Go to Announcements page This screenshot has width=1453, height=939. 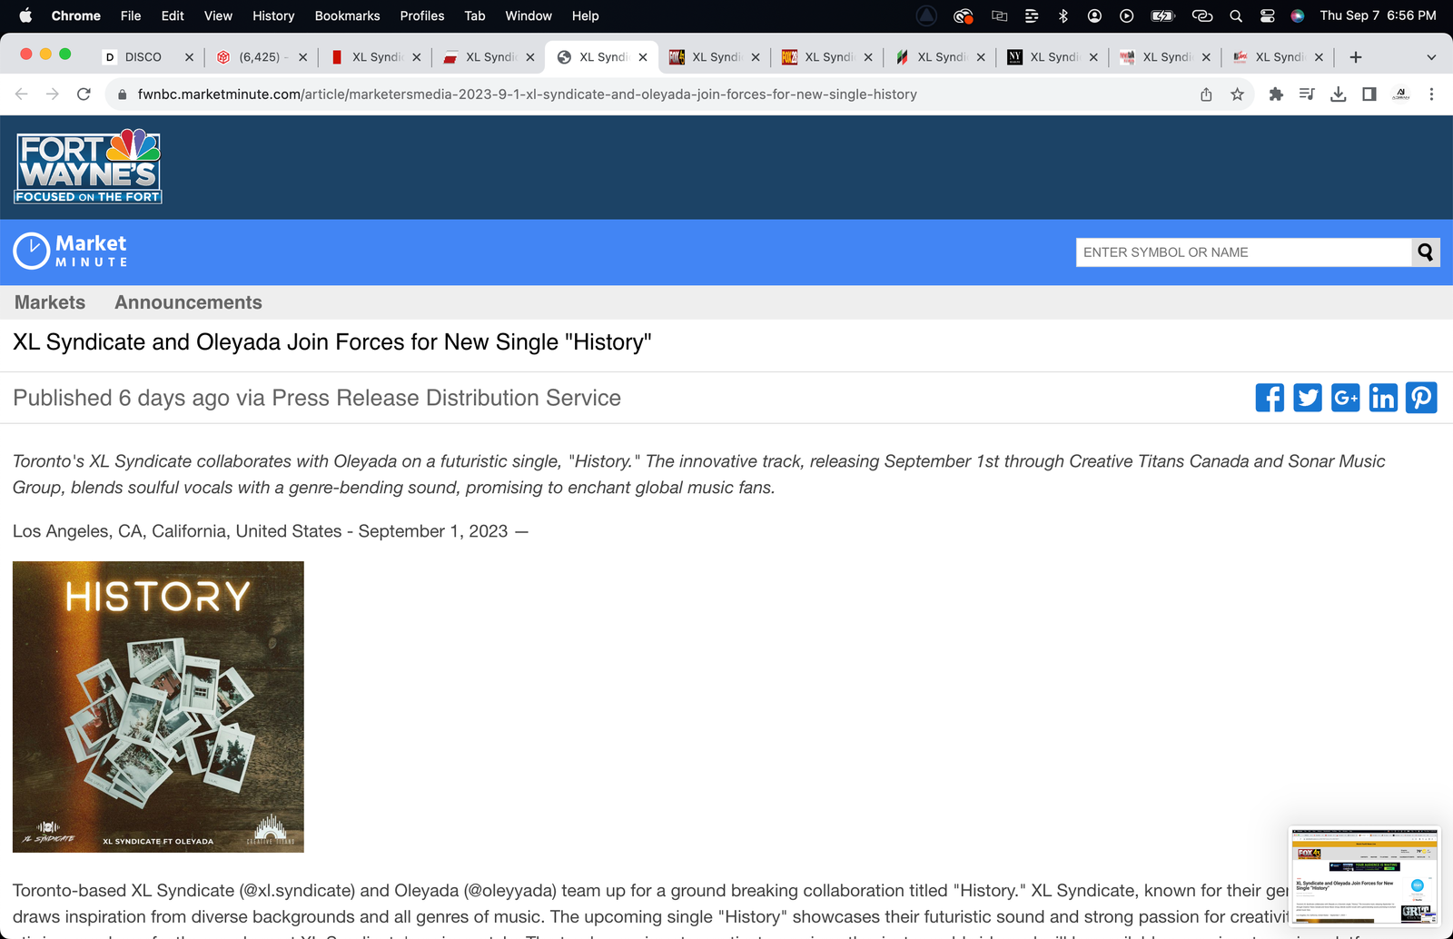[x=188, y=302]
